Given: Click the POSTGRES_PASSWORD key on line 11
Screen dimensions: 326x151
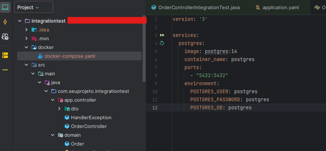Looking at the screenshot, I should point(215,100).
